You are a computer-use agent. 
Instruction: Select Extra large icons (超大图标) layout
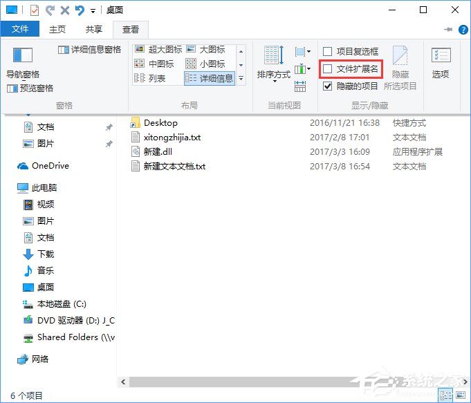point(158,49)
